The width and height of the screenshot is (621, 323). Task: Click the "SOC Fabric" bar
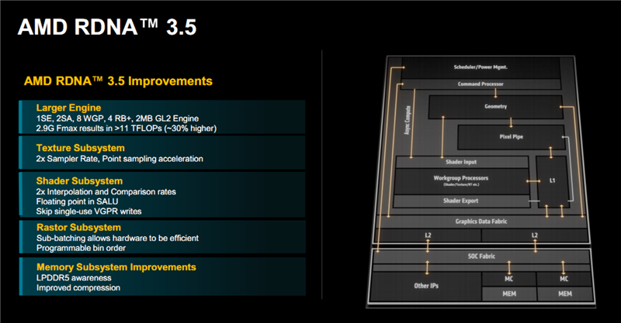481,256
